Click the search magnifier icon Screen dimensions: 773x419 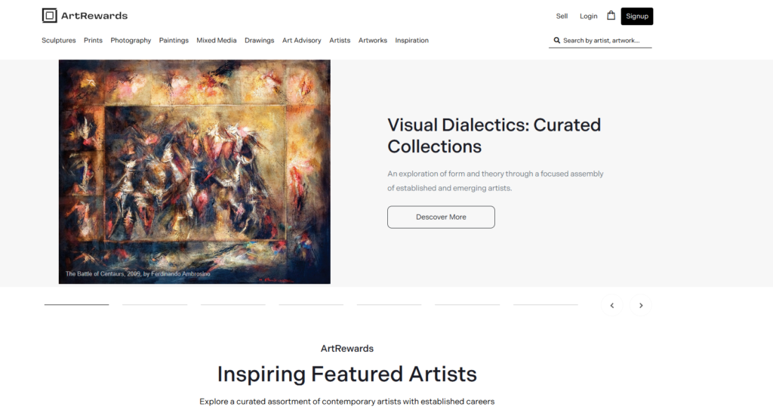click(556, 41)
